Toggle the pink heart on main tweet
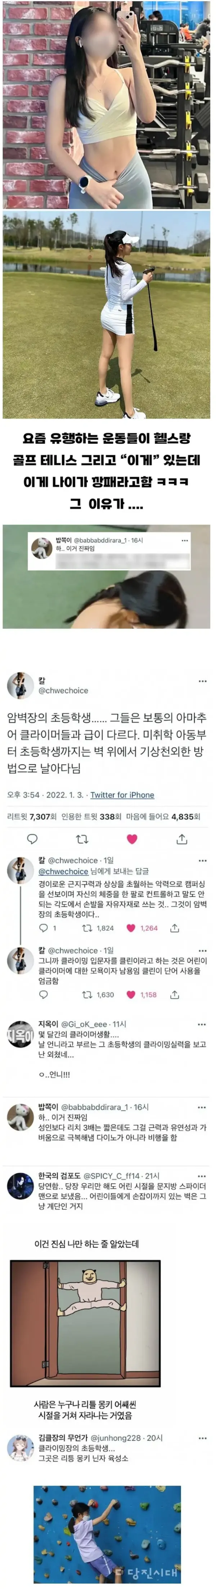216x1589 pixels. [132, 839]
